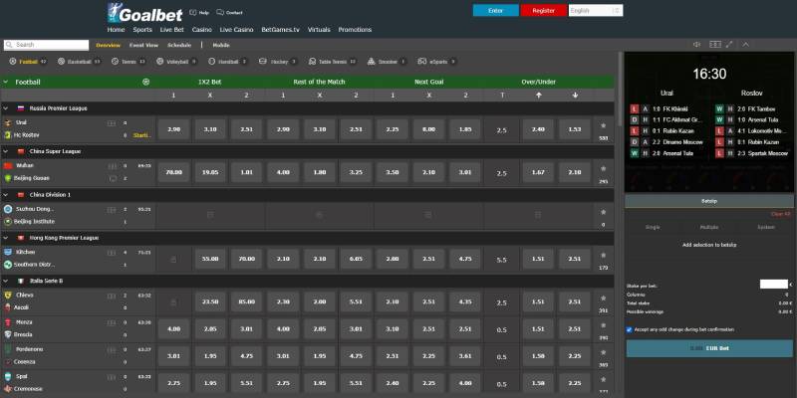Viewport: 797px width, 398px height.
Task: Switch to Event View tab
Action: tap(143, 45)
